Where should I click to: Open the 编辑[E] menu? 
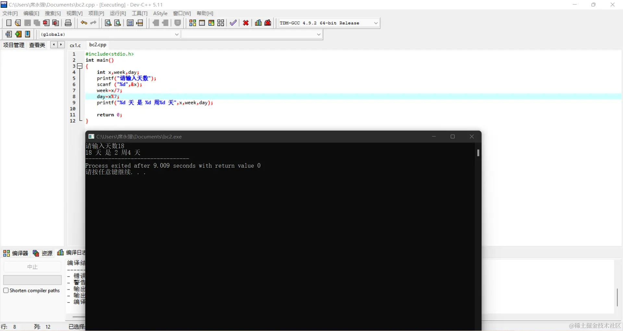31,13
